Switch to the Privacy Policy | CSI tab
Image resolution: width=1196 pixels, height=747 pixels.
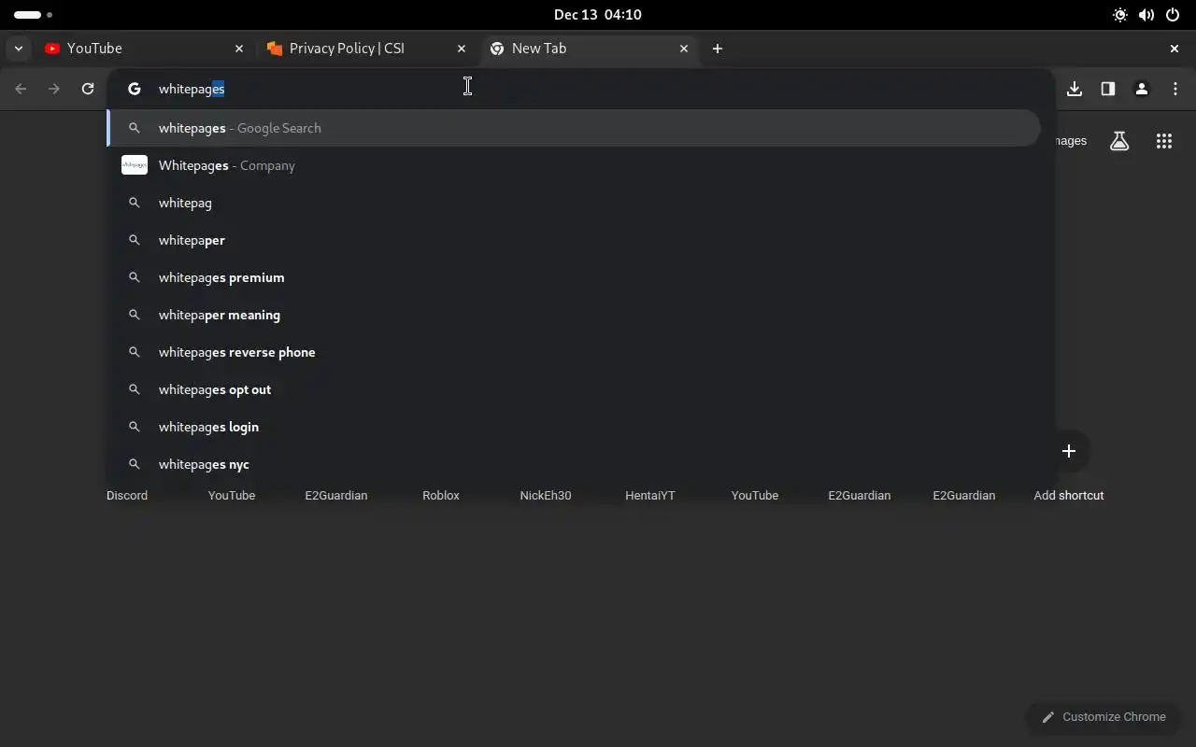pyautogui.click(x=367, y=49)
